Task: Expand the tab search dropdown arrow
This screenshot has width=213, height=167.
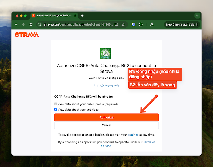Action: coord(197,16)
